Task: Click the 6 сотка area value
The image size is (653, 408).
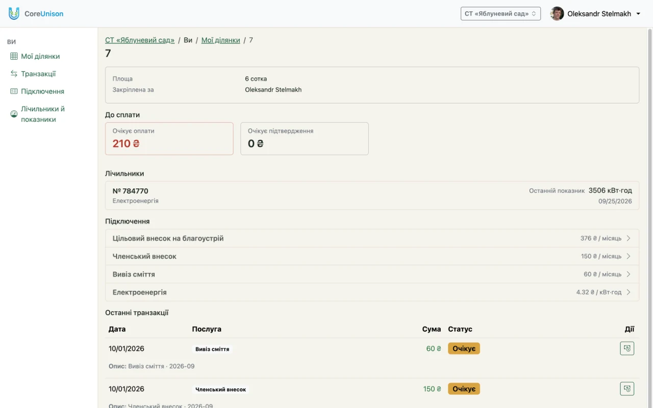Action: coord(256,79)
